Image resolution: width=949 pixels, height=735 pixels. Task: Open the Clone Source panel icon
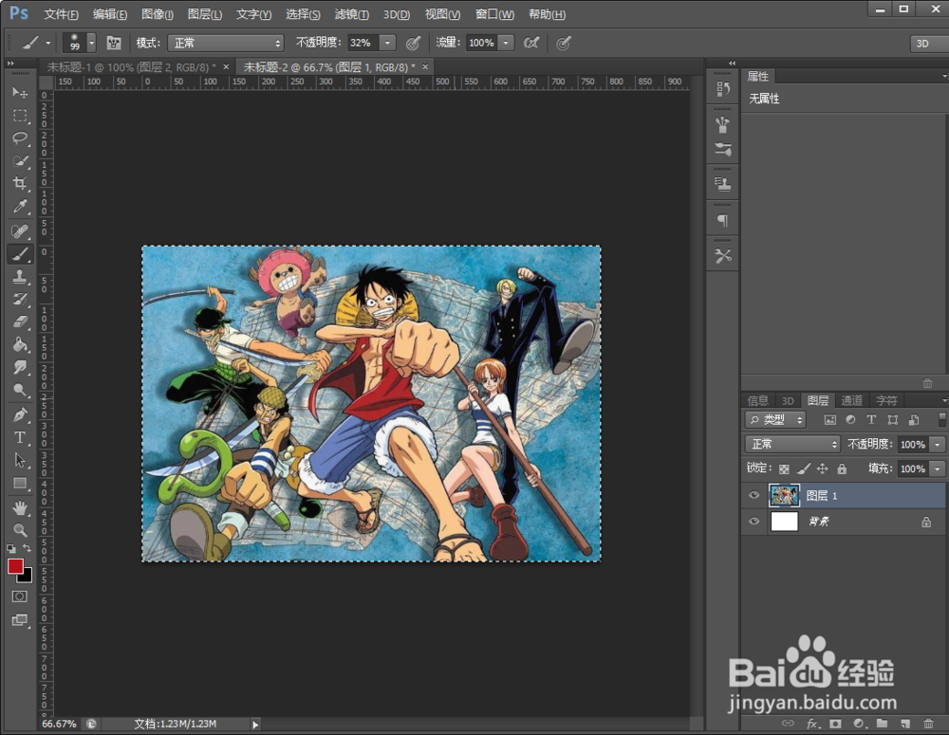tap(722, 184)
